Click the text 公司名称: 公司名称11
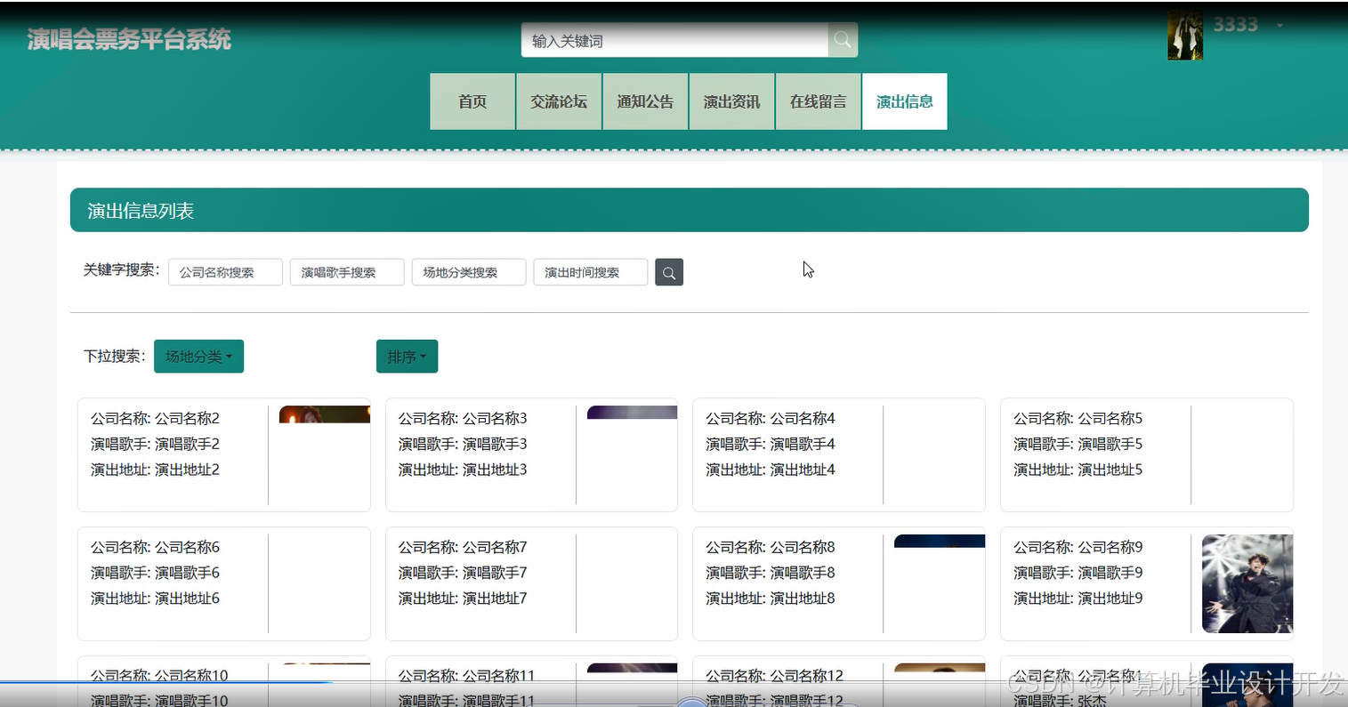This screenshot has height=707, width=1348. coord(466,676)
